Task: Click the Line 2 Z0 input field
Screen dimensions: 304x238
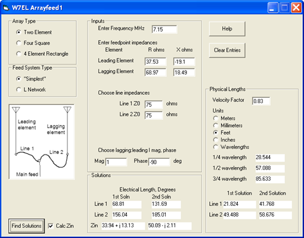Action: 154,115
